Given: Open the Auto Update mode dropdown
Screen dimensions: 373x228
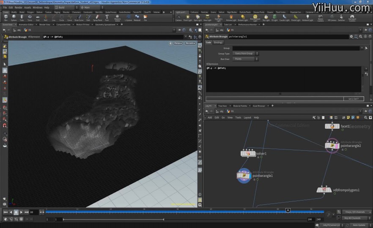Looking at the screenshot, I should pyautogui.click(x=360, y=225).
